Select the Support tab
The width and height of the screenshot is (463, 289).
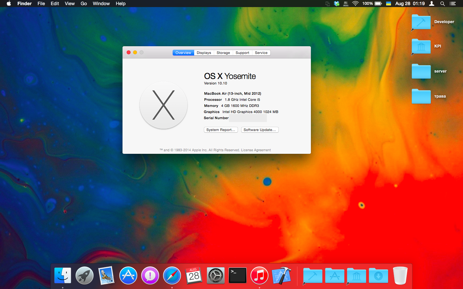[x=242, y=53]
